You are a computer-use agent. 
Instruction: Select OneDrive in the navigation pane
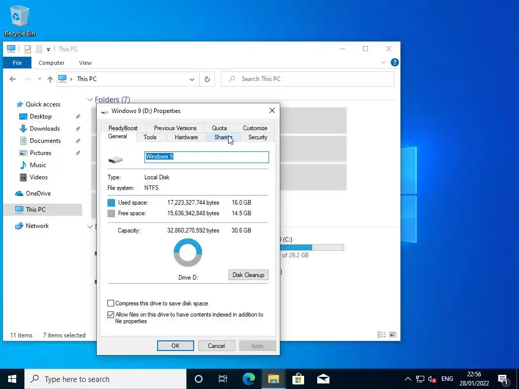[38, 193]
